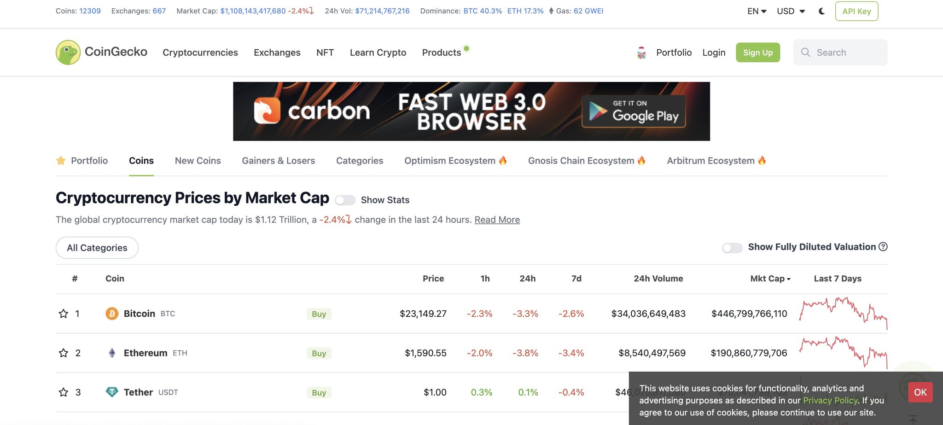Click the Ethereum ETH coin logo
Image resolution: width=943 pixels, height=425 pixels.
[112, 353]
